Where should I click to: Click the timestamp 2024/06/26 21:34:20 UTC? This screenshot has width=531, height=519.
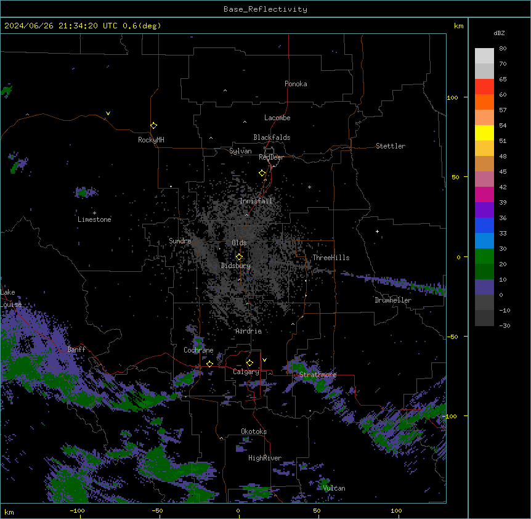(x=60, y=26)
